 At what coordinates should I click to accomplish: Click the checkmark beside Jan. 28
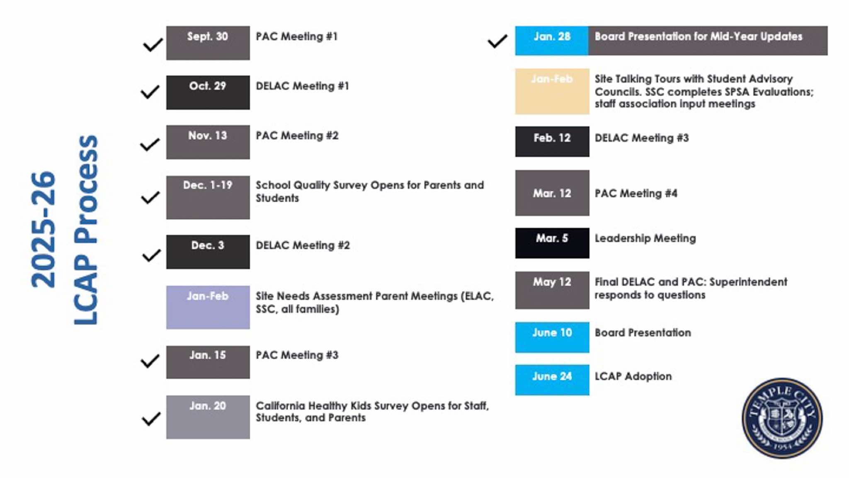tap(497, 41)
